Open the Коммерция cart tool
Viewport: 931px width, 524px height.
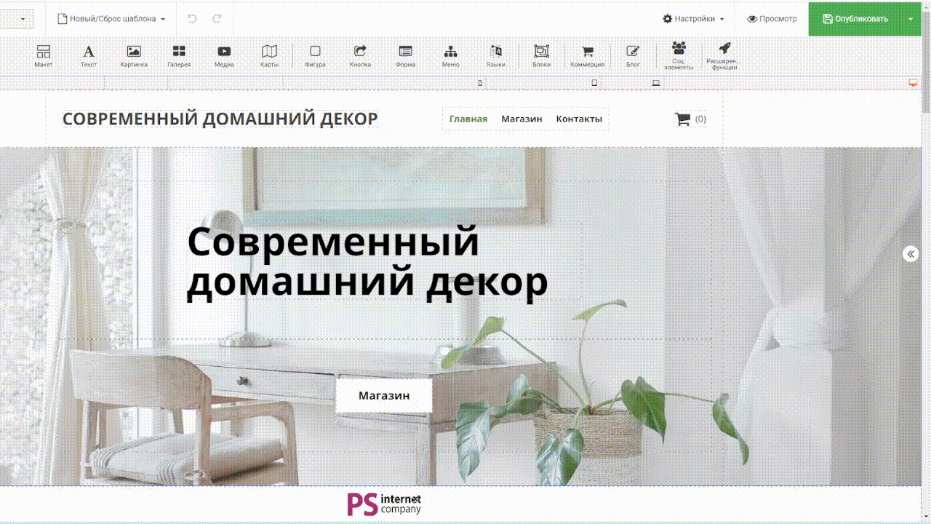587,55
